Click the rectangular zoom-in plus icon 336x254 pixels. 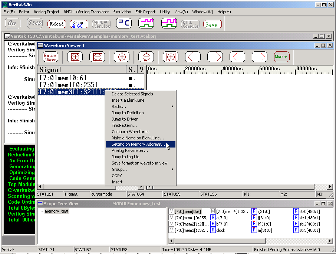pyautogui.click(x=75, y=57)
